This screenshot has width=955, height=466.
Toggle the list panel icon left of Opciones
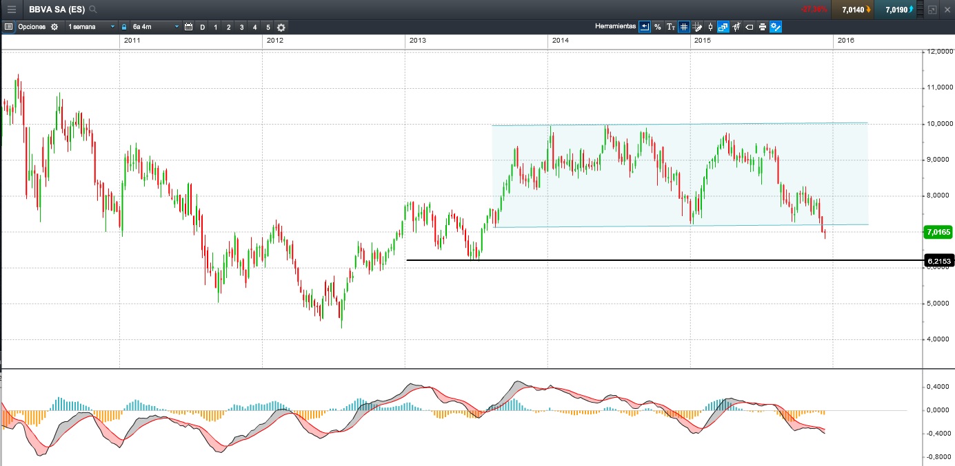(x=8, y=27)
